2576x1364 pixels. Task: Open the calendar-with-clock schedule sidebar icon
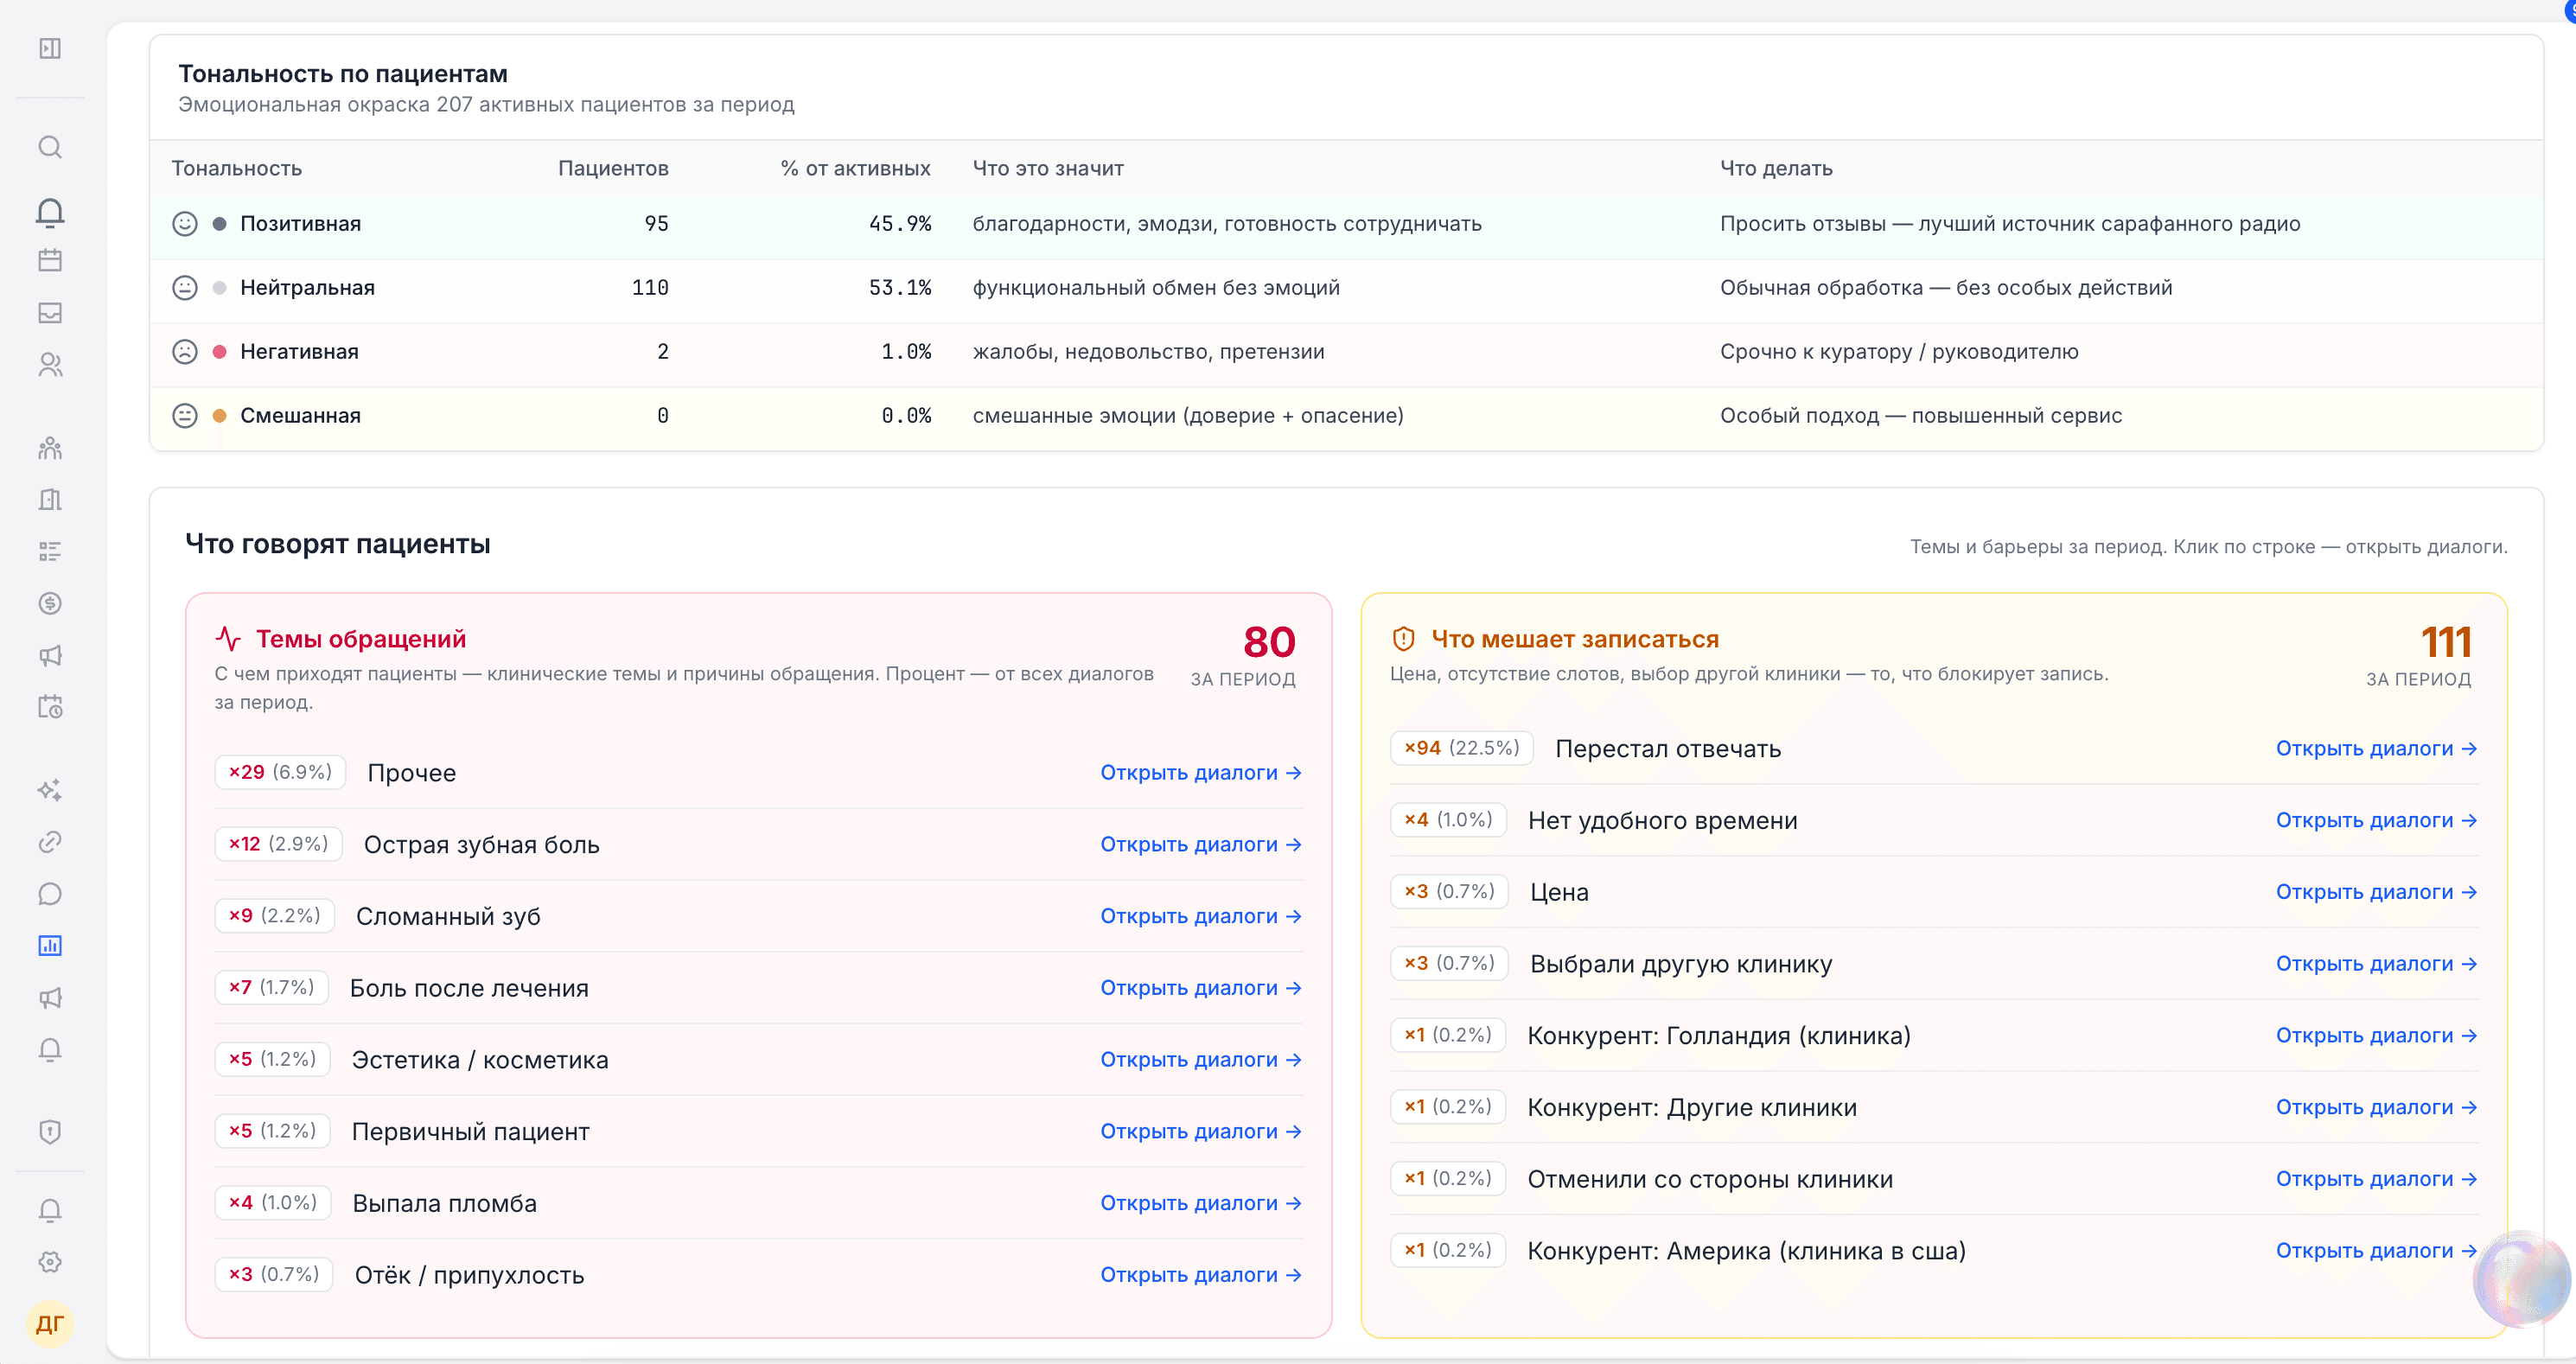coord(50,708)
